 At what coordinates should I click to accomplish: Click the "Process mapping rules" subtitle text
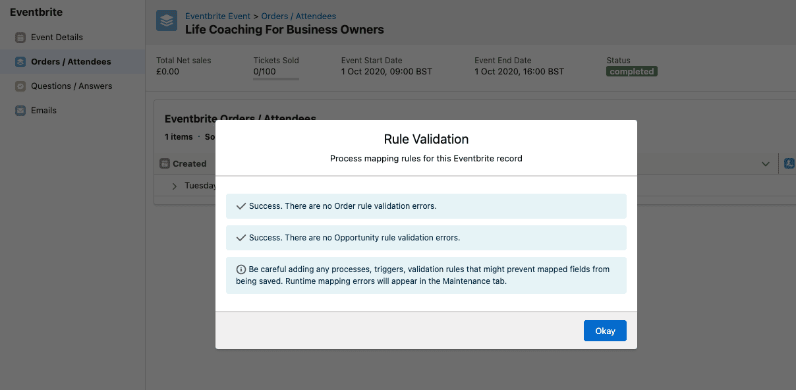tap(426, 159)
